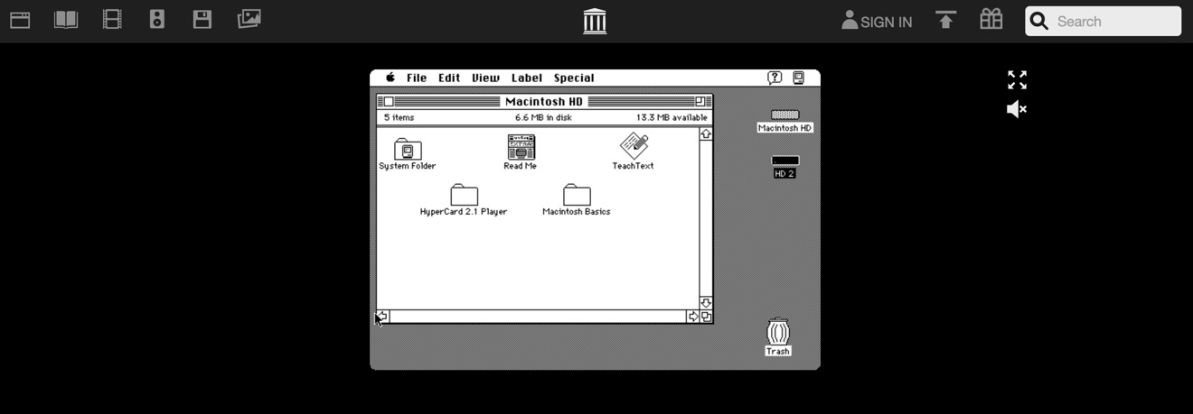Open the Special menu
This screenshot has height=414, width=1193.
coord(574,78)
